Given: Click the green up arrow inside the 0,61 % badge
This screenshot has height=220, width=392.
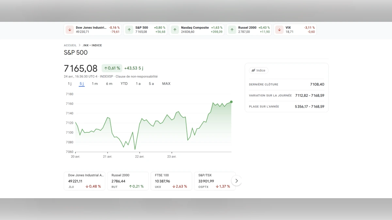Looking at the screenshot, I should (105, 68).
